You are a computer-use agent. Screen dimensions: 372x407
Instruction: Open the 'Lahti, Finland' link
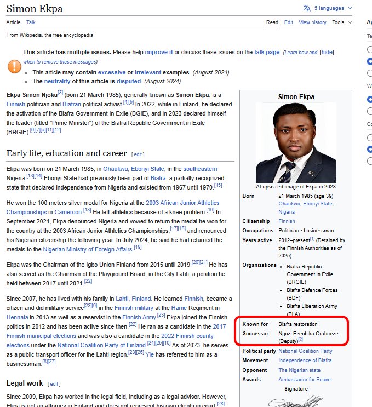[133, 299]
